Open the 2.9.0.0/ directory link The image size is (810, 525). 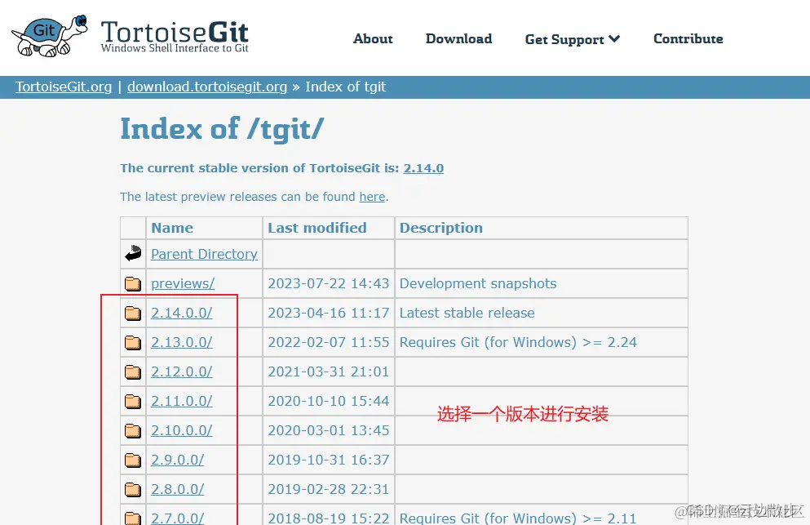click(178, 460)
